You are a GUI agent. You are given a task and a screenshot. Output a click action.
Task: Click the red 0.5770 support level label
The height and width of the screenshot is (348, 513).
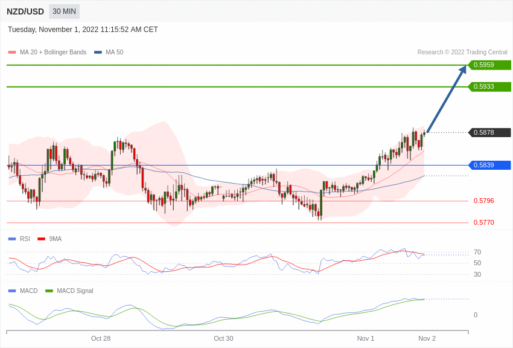[484, 222]
